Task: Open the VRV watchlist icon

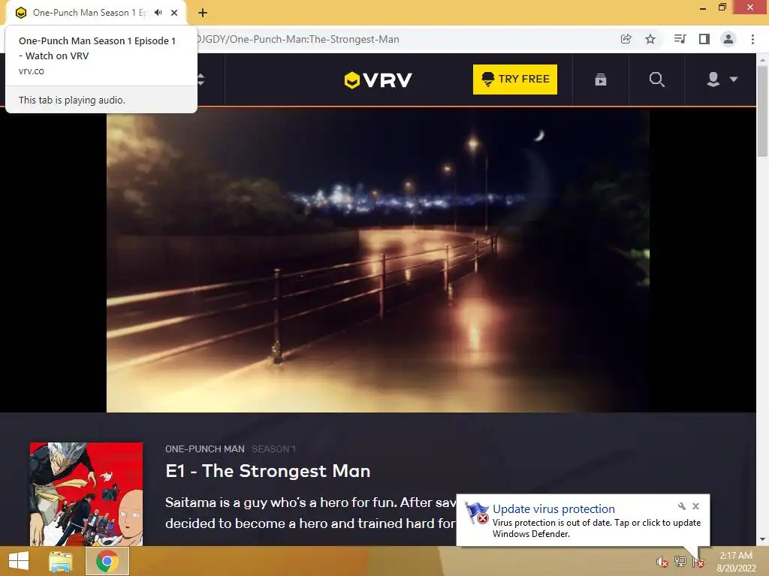Action: tap(601, 79)
